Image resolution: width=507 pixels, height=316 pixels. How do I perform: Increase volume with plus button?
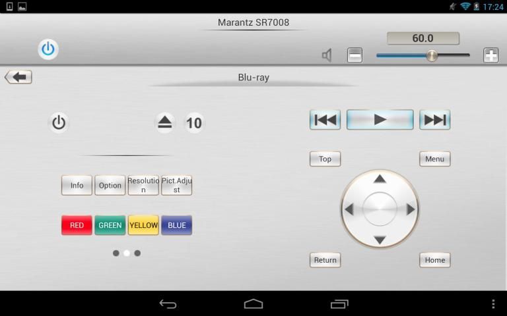[490, 55]
